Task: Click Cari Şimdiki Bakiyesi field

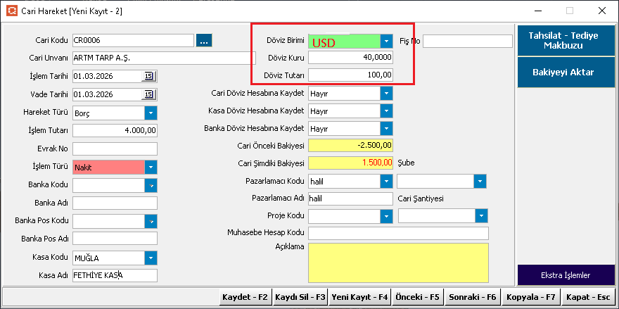Action: coord(350,163)
